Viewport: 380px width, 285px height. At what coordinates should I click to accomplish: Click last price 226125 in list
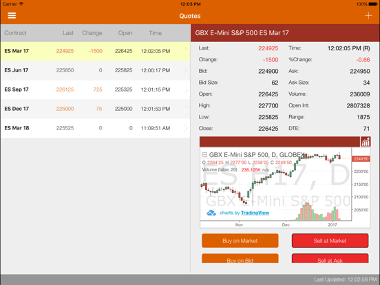[65, 89]
